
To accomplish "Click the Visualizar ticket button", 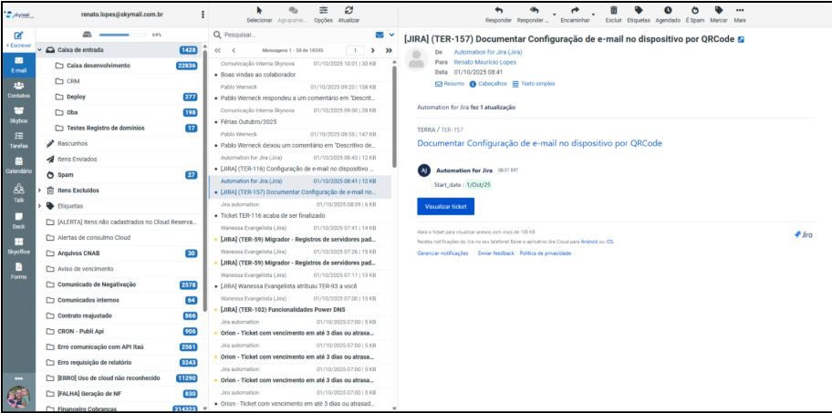I will pos(445,207).
